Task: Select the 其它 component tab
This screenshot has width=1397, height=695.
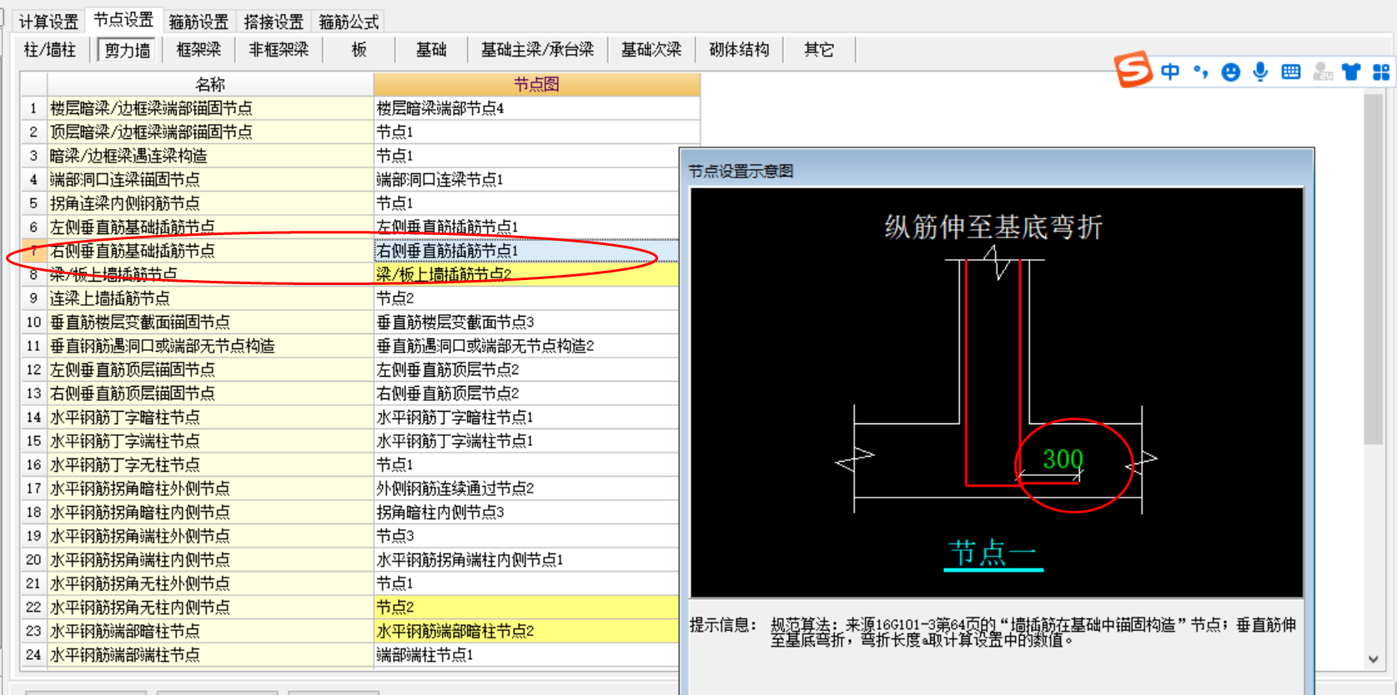Action: pos(819,50)
